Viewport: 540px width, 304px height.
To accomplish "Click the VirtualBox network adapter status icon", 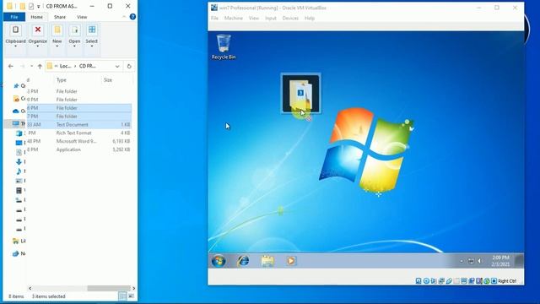I will (x=441, y=281).
